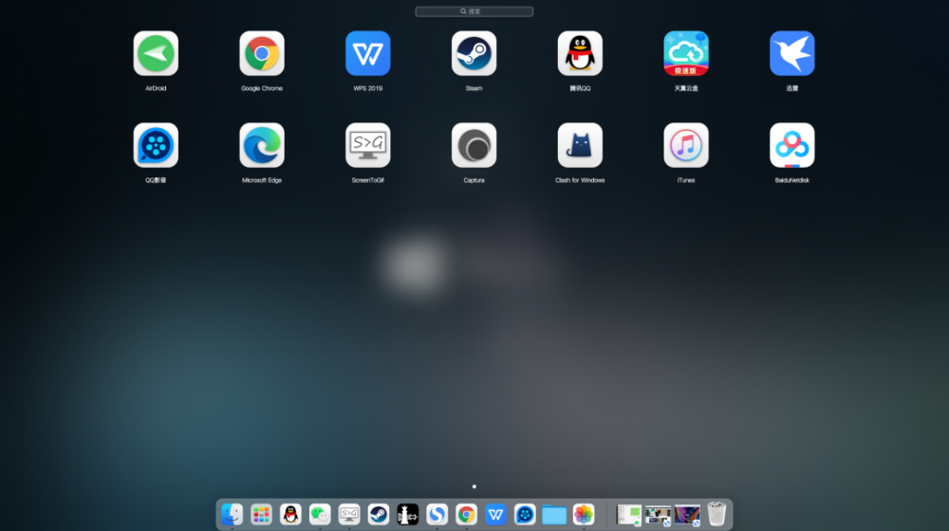
Task: Open 天翼云盘 cloud app
Action: (686, 53)
